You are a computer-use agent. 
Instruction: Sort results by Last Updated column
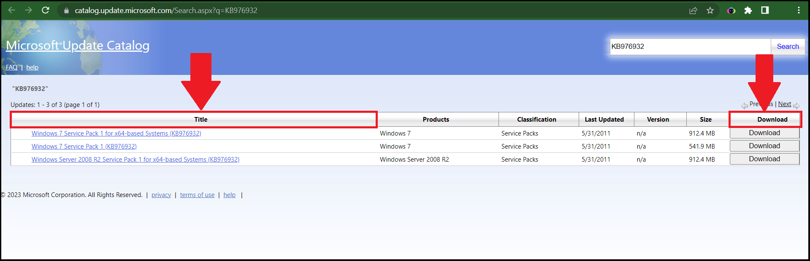click(x=604, y=120)
